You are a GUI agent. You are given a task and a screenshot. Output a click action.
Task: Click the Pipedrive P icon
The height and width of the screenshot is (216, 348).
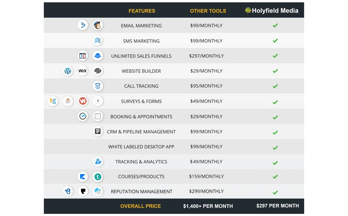(x=98, y=131)
